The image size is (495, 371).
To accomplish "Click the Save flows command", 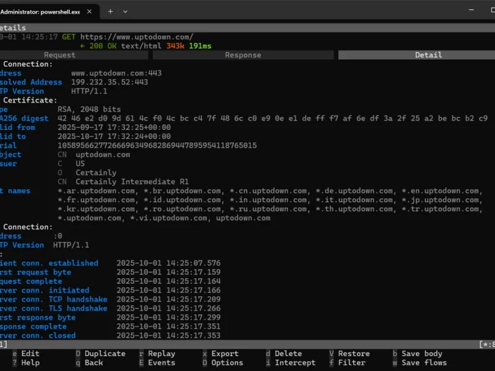I will [424, 363].
